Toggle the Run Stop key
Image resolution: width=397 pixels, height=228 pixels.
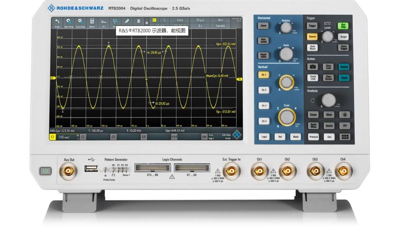(x=343, y=26)
